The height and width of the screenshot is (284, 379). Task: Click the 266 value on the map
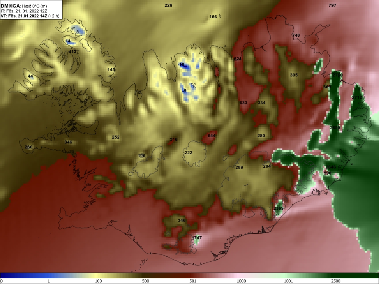coord(28,147)
